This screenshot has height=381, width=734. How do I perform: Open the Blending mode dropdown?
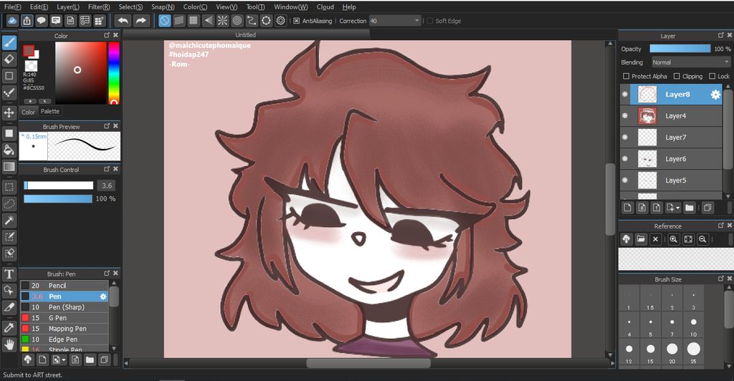tap(690, 62)
